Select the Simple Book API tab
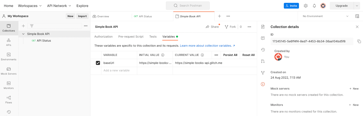 pos(194,16)
